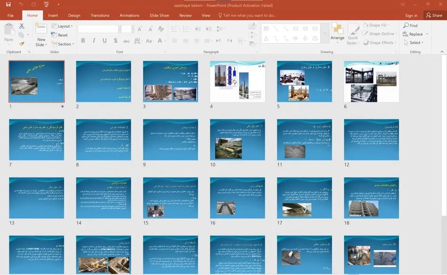
Task: Open the Select dropdown in Editing
Action: 413,43
